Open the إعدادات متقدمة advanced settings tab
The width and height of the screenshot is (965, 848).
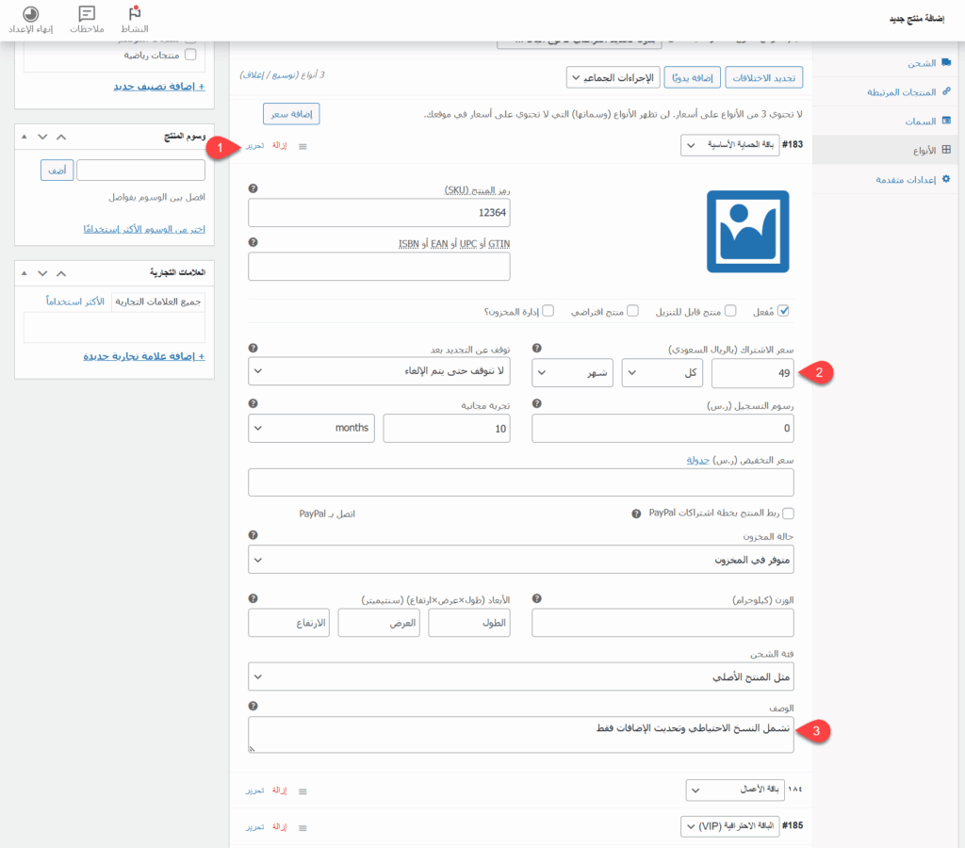(x=912, y=179)
